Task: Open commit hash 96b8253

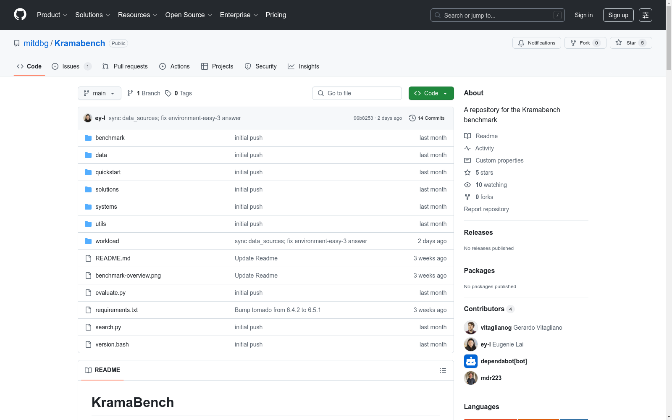Action: pyautogui.click(x=363, y=118)
